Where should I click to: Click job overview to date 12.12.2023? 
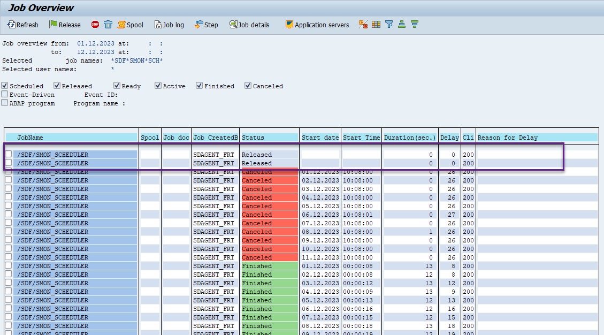click(96, 52)
